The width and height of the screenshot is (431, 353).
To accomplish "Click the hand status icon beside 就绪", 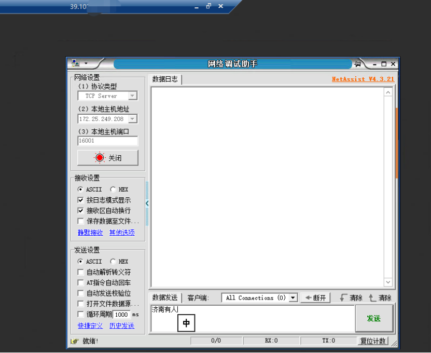I will (75, 341).
